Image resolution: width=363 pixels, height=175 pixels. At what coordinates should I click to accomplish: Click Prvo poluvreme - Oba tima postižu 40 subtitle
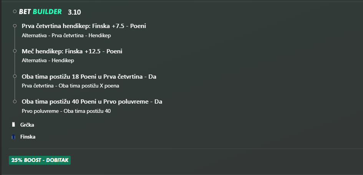point(66,111)
